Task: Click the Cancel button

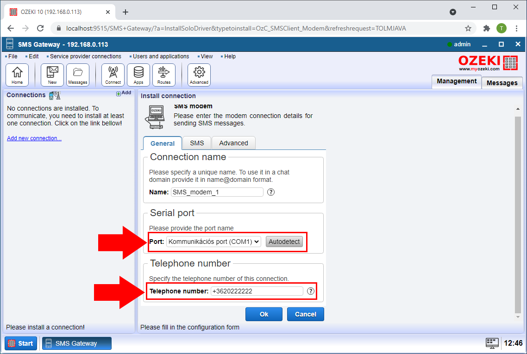Action: (x=306, y=314)
